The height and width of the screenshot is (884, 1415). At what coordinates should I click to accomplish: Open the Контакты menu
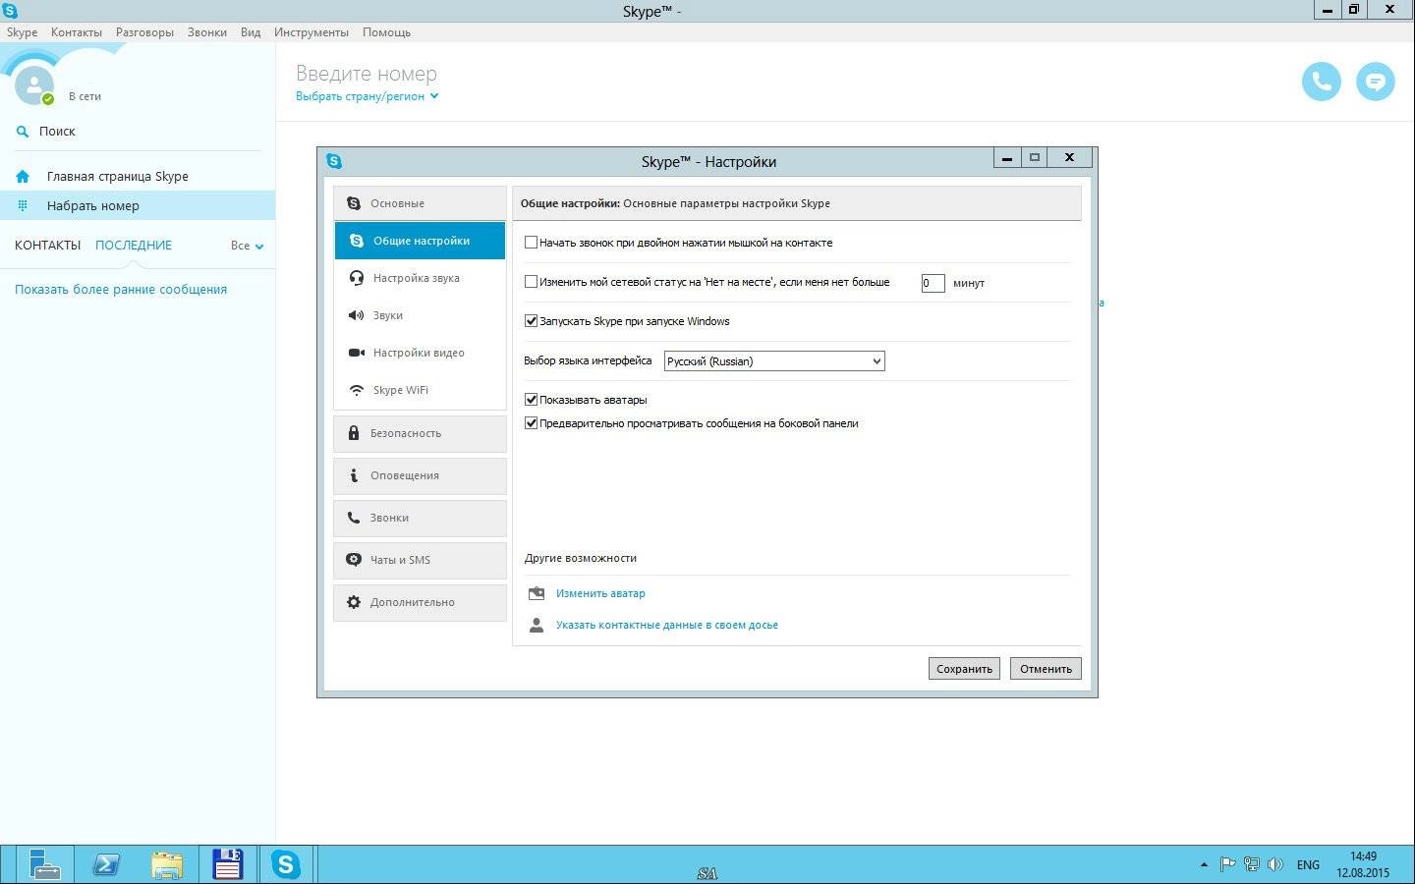77,32
